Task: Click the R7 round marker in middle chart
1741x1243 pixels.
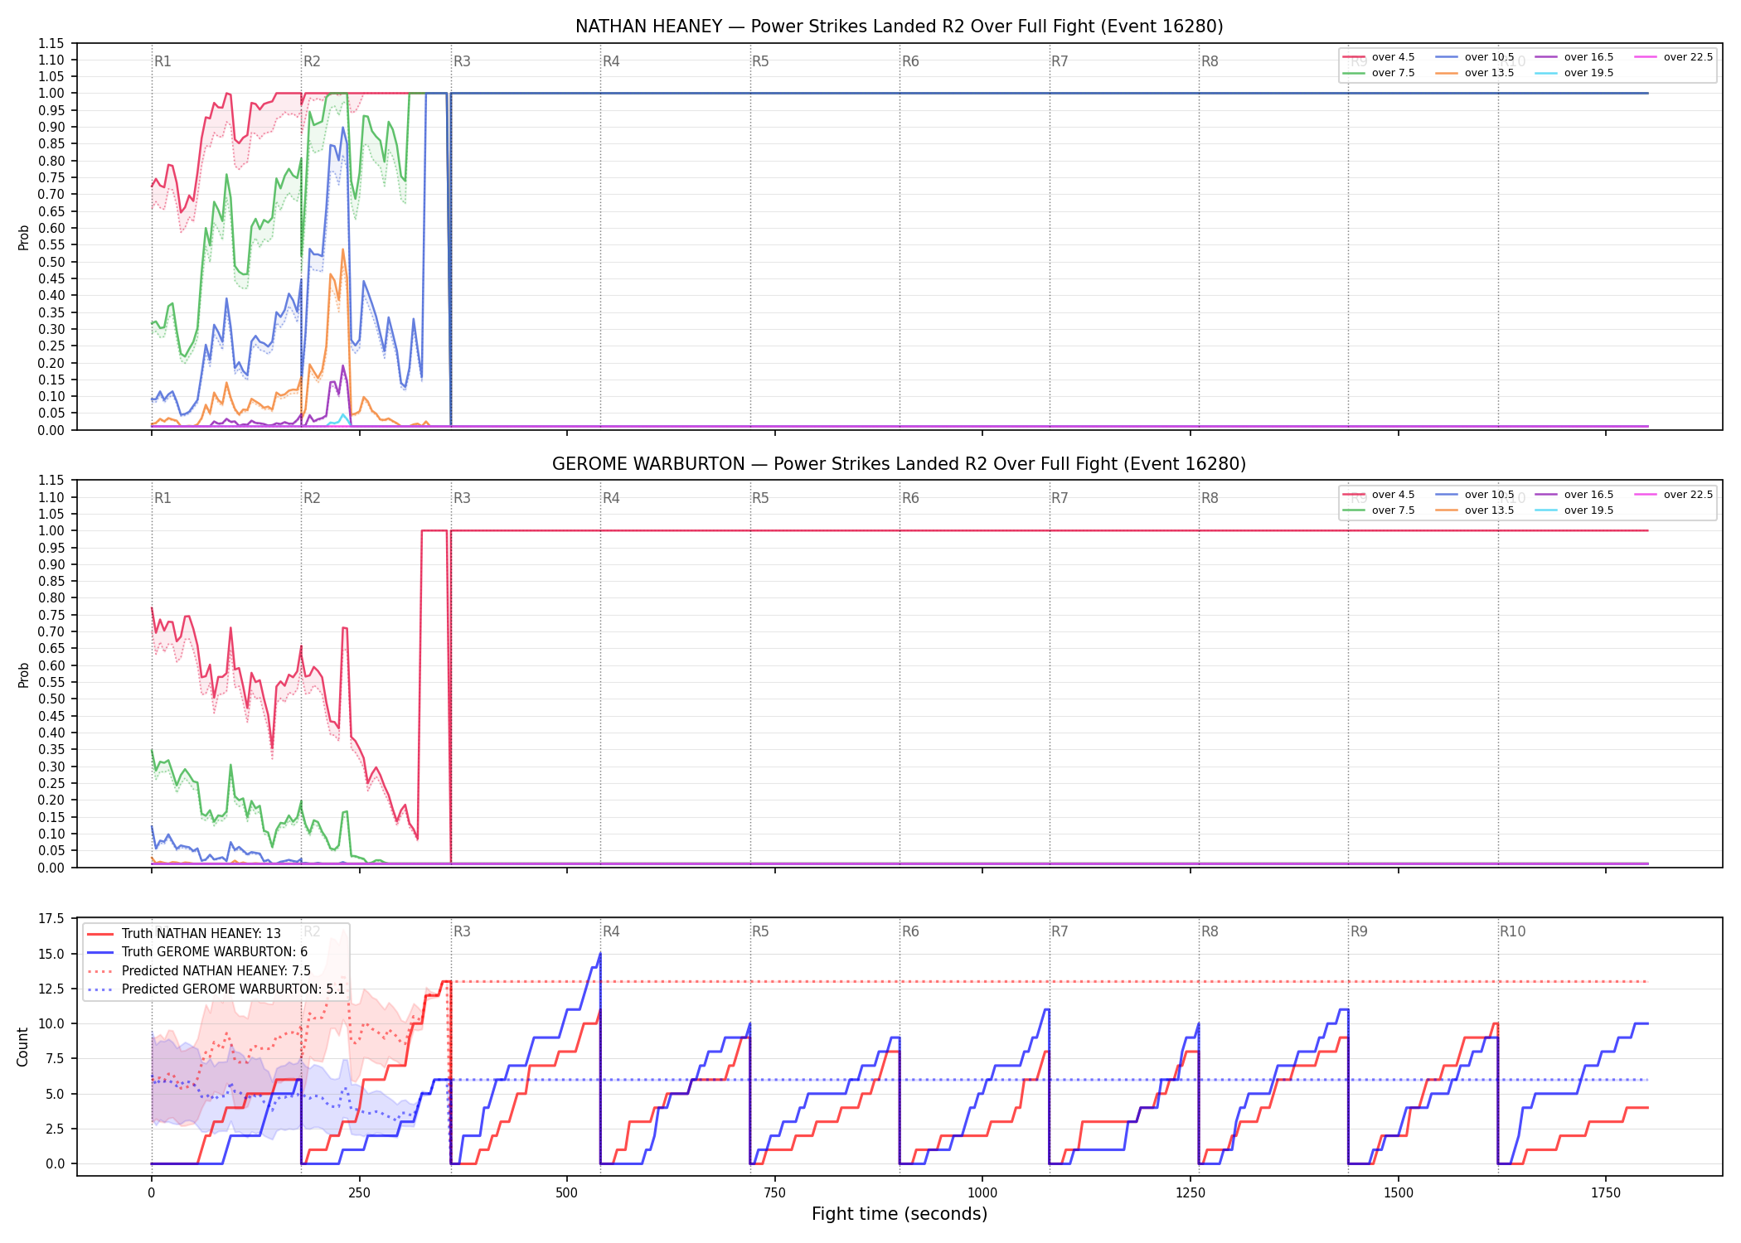Action: (1060, 498)
